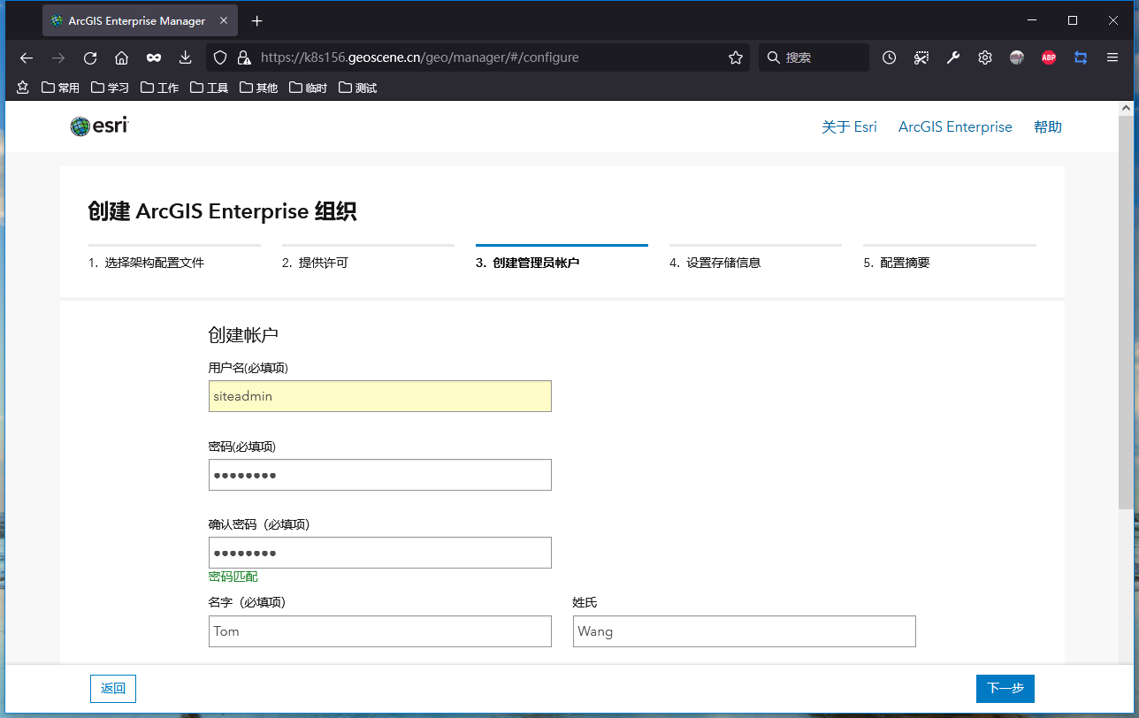Image resolution: width=1139 pixels, height=718 pixels.
Task: Click the blue crop extension icon
Action: 1081,57
